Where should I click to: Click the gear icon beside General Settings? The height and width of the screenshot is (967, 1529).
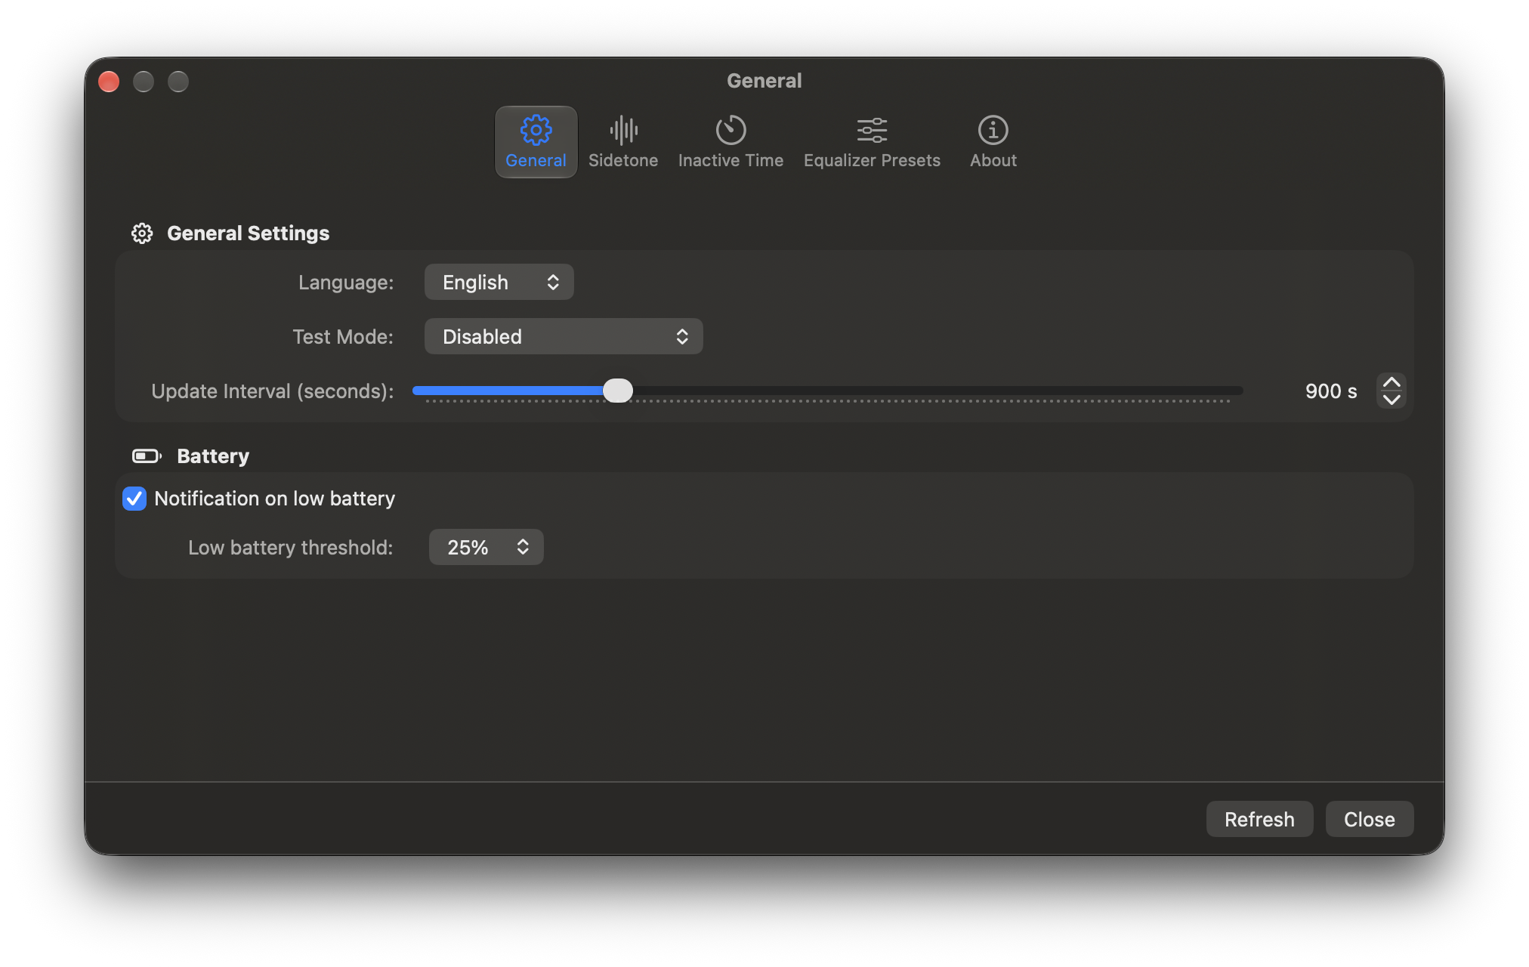(142, 233)
